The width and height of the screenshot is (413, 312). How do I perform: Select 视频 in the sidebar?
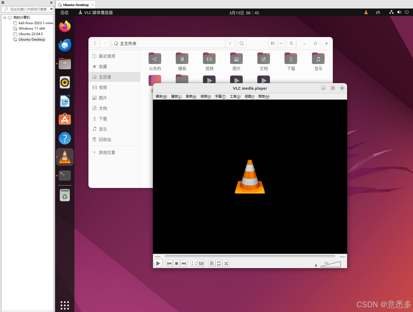(x=114, y=88)
